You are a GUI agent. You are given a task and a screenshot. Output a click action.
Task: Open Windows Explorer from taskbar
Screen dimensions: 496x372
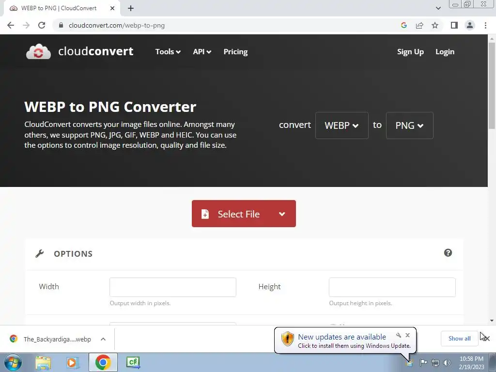43,362
